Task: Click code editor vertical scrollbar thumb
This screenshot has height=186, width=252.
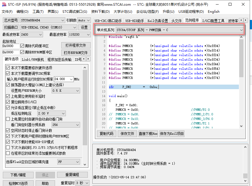Action: tap(241, 58)
